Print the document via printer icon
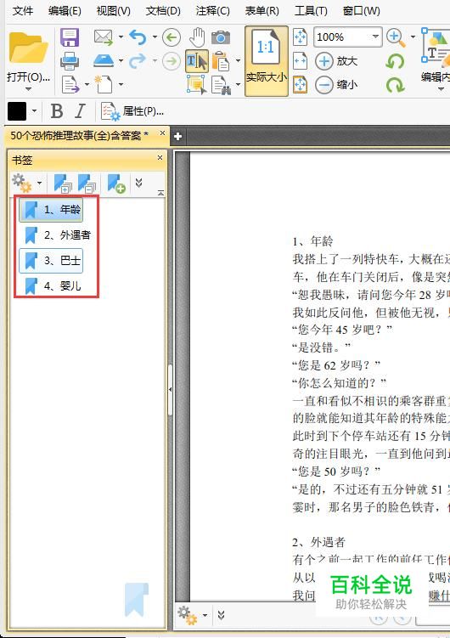This screenshot has height=638, width=450. point(70,61)
